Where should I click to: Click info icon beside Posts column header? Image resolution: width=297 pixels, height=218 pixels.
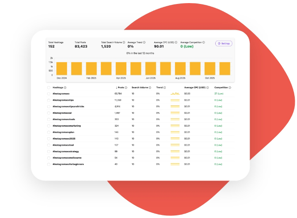point(126,87)
